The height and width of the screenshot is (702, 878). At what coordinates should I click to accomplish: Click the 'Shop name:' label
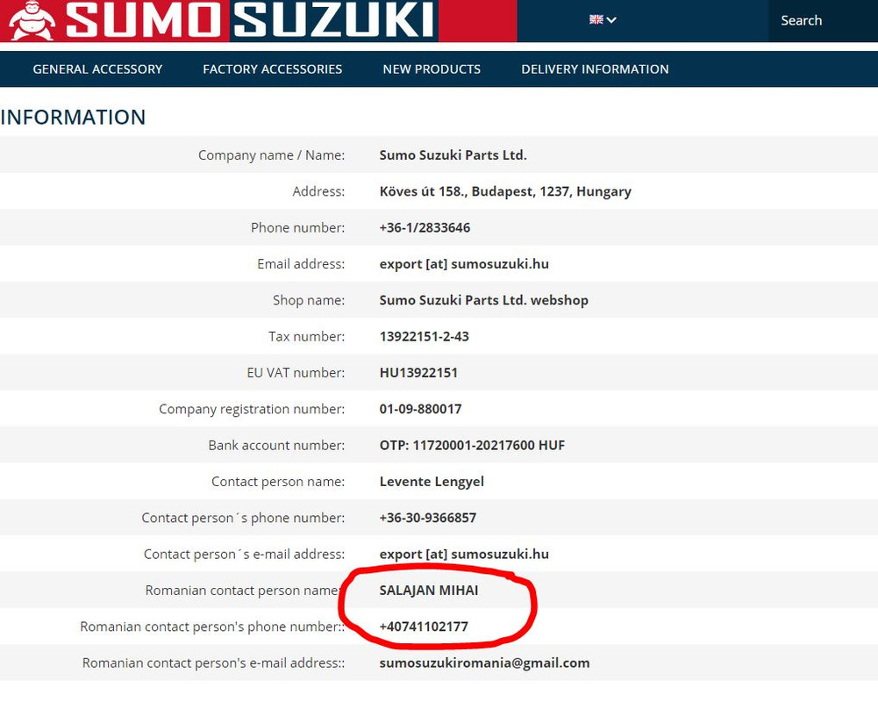(x=309, y=300)
